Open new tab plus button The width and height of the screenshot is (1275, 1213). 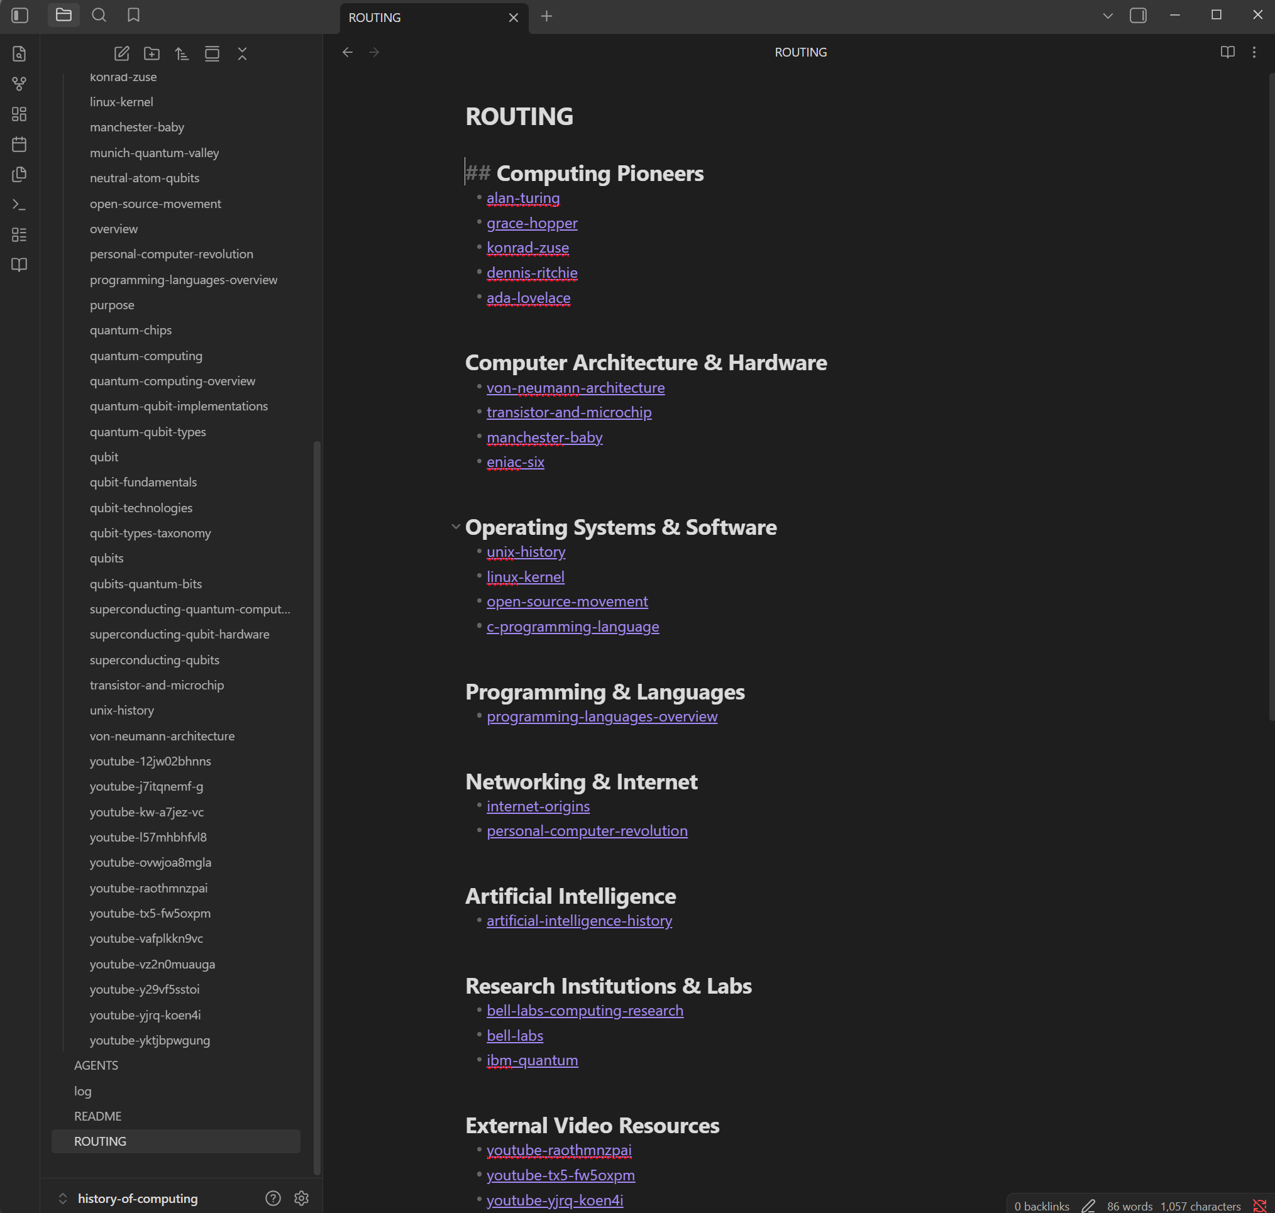click(x=546, y=16)
